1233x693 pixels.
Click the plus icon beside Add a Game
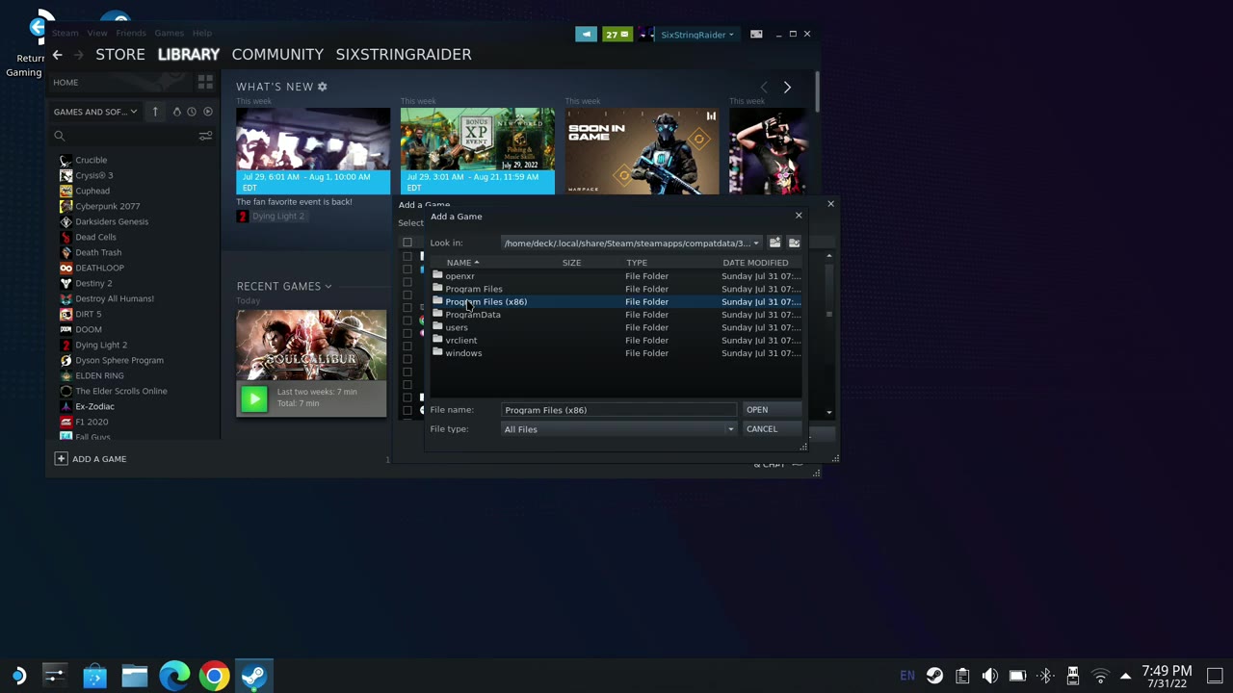coord(61,459)
